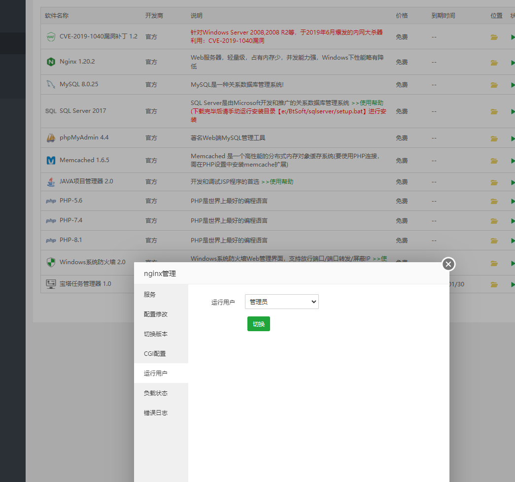Click the SQL Server 2017 SQL icon
Screen dimensions: 515x482
(x=51, y=111)
